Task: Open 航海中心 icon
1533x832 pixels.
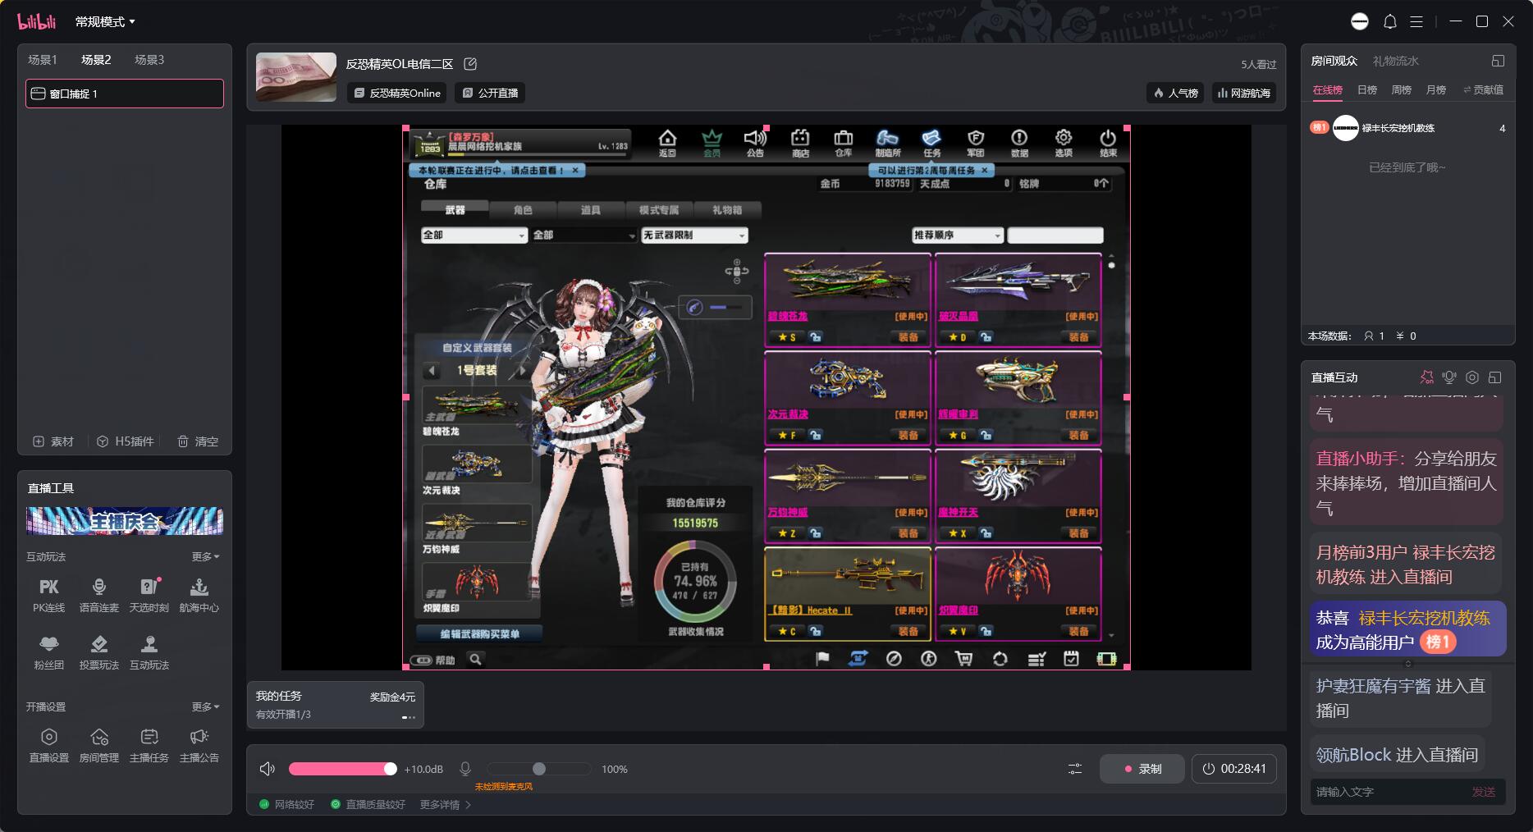Action: click(x=199, y=595)
